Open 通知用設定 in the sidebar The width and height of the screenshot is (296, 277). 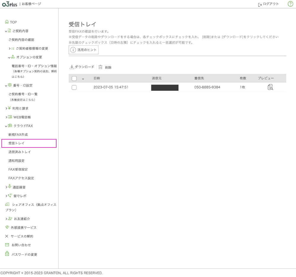16,161
